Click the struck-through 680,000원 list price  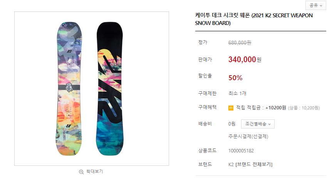coord(240,43)
